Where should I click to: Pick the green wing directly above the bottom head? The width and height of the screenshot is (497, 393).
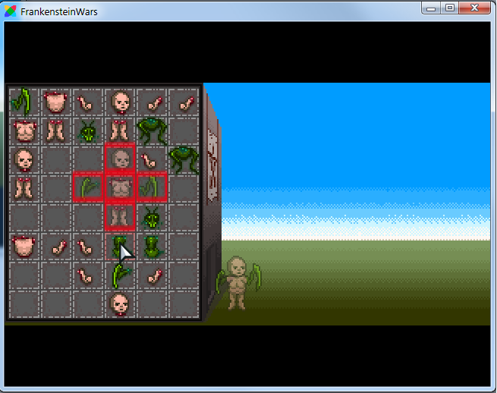point(120,275)
